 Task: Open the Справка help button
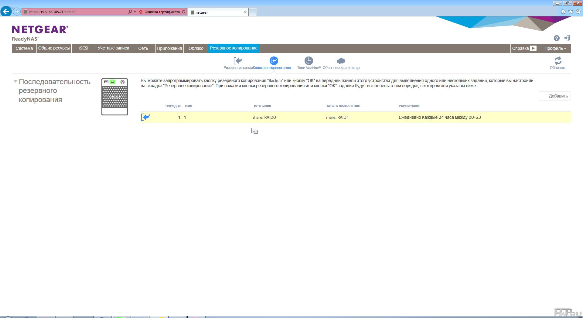[524, 48]
